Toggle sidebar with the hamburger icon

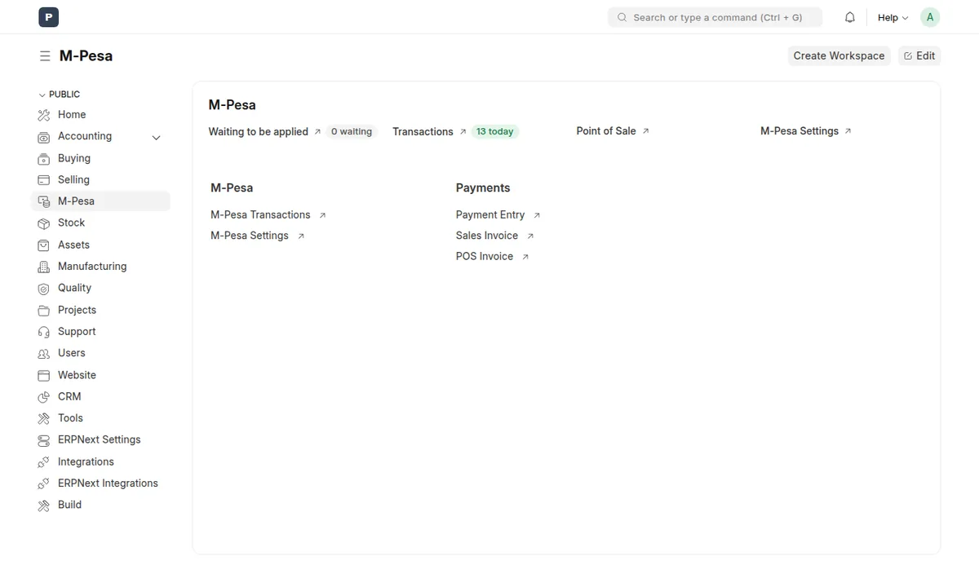45,56
